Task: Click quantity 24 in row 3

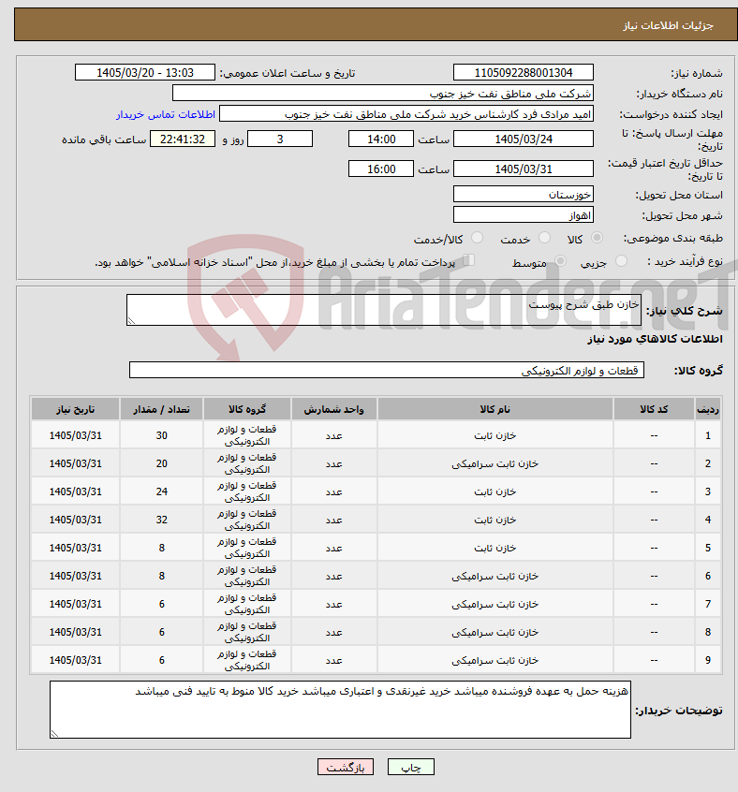Action: tap(162, 491)
